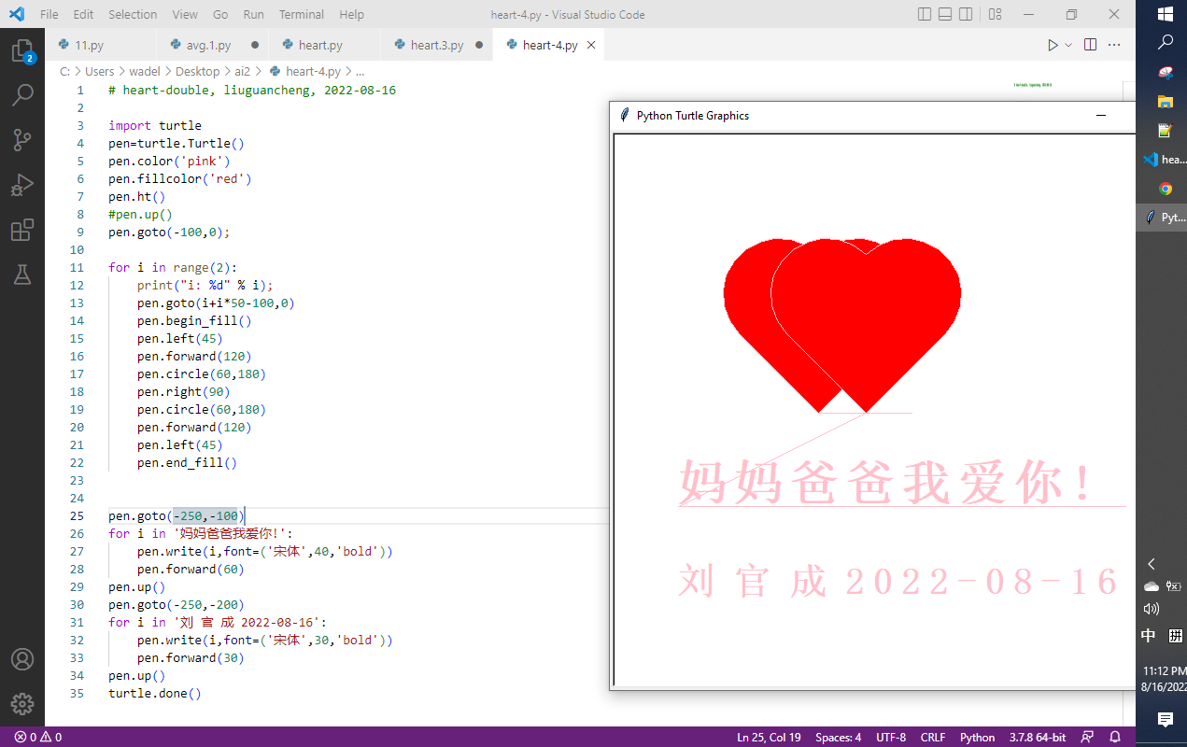Screen dimensions: 1187x747
Task: Open the Source Control view
Action: (22, 140)
